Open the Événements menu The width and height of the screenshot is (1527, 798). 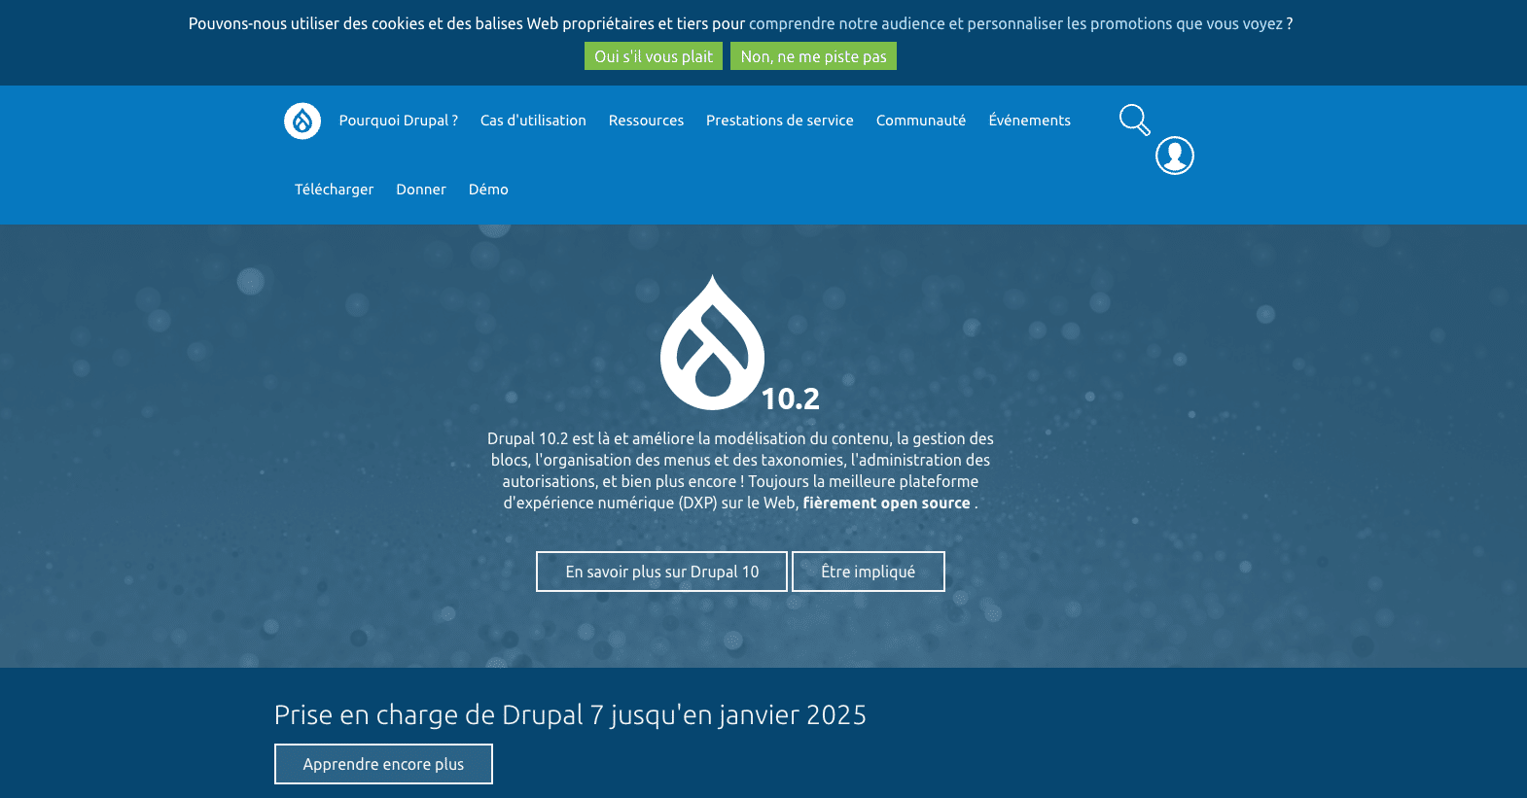(1029, 121)
